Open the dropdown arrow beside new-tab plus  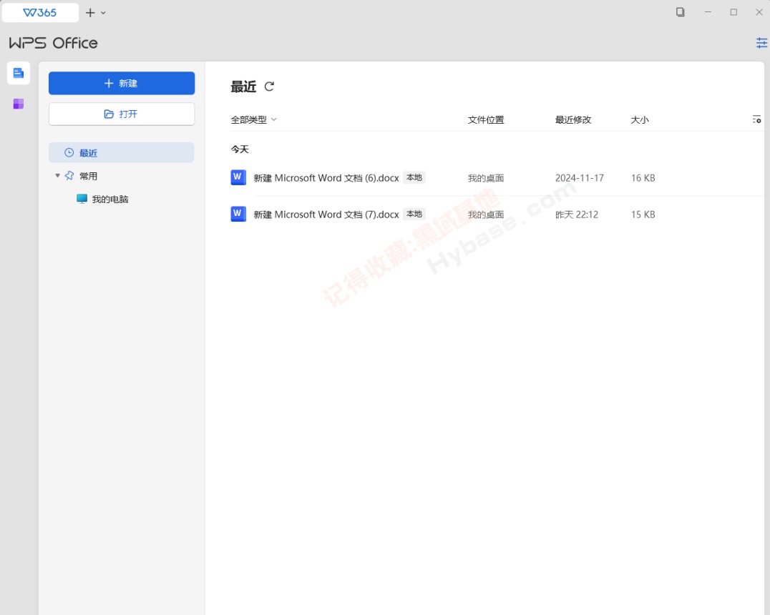(x=103, y=14)
